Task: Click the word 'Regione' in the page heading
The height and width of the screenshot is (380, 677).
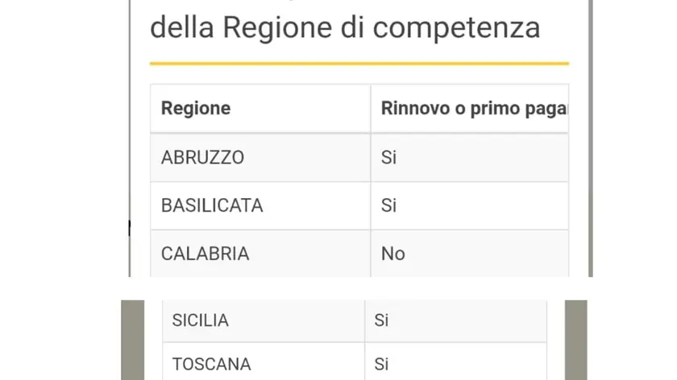Action: (x=279, y=28)
